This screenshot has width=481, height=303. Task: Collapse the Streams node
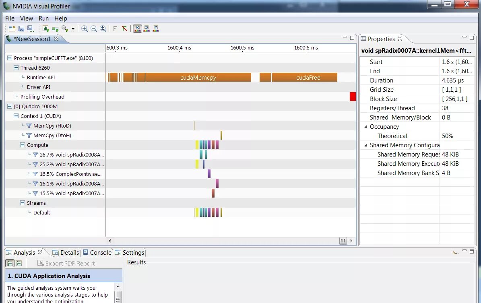coord(23,203)
